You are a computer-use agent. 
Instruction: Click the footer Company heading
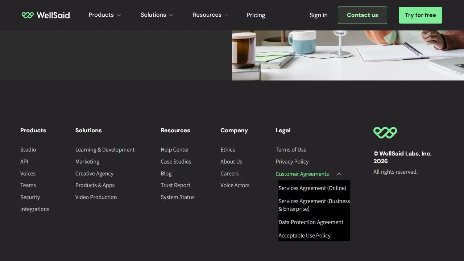[x=234, y=130]
